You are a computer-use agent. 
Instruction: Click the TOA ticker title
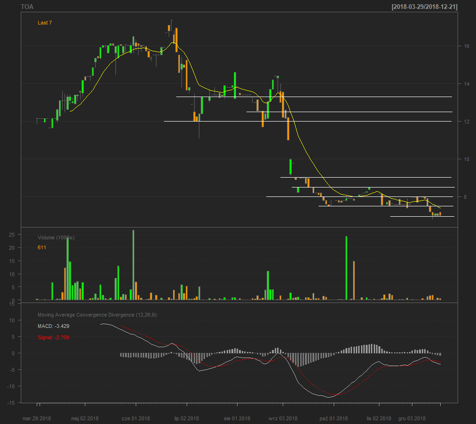[27, 7]
